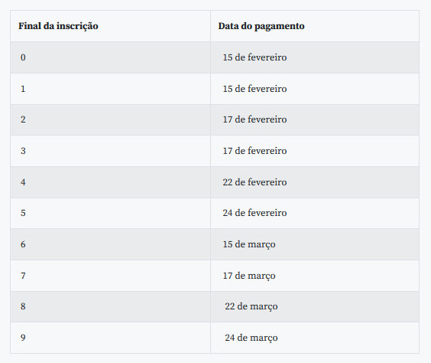Click the cell with inscription ending 5
Screen dimensions: 431x363
click(110, 213)
